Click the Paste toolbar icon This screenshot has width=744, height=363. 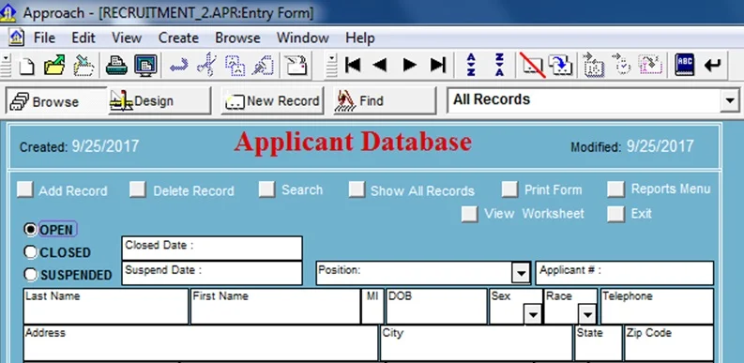coord(263,66)
